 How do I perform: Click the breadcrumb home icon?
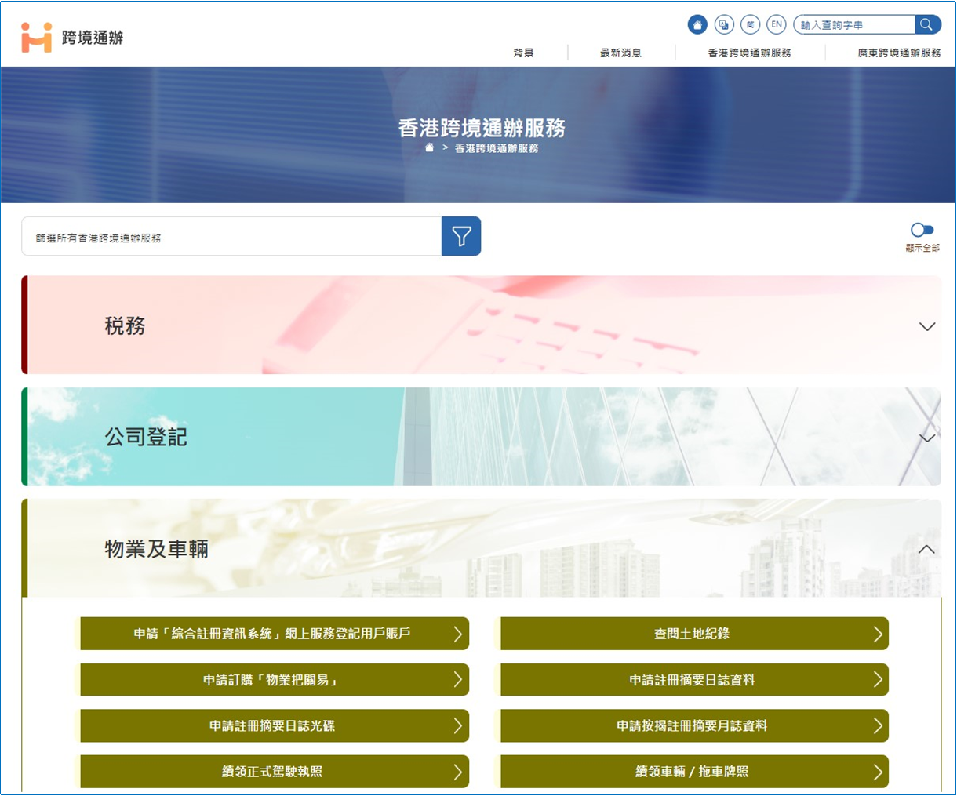click(x=429, y=147)
